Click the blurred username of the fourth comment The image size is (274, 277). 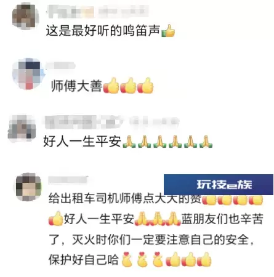coord(68,180)
